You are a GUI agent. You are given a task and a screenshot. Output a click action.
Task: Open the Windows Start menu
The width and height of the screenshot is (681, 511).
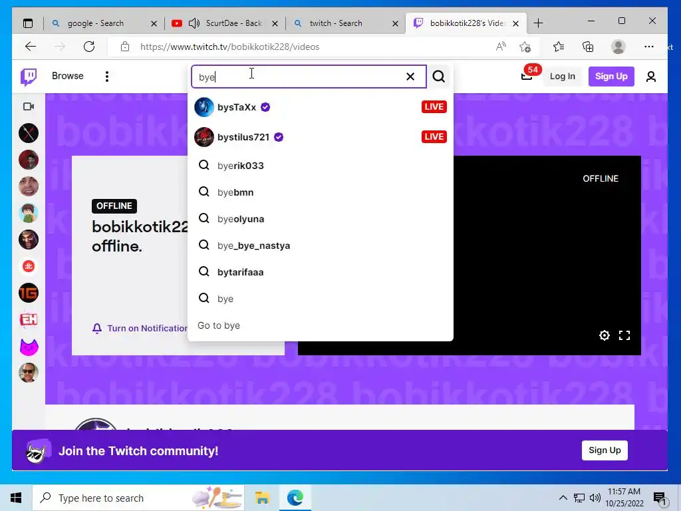[x=16, y=498]
